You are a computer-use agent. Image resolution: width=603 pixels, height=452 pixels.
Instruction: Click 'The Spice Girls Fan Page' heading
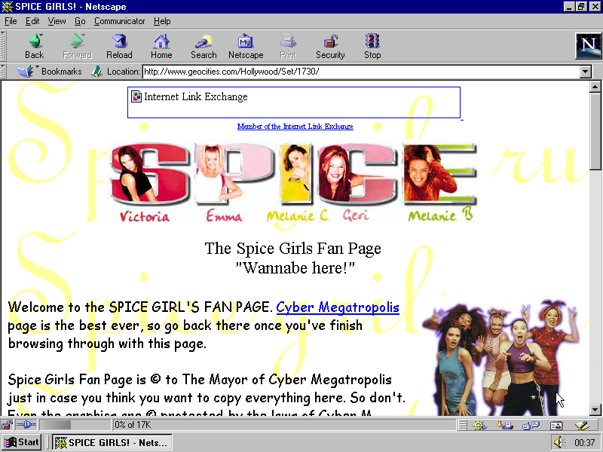[293, 249]
